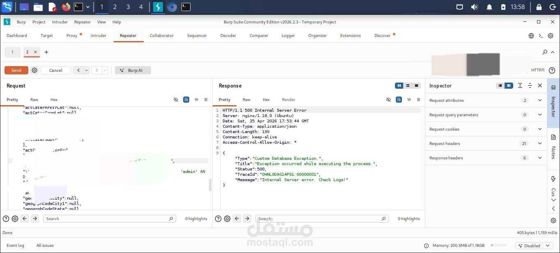This screenshot has width=560, height=253.
Task: Toggle hide request non-printable characters eye icon
Action: pos(176,99)
